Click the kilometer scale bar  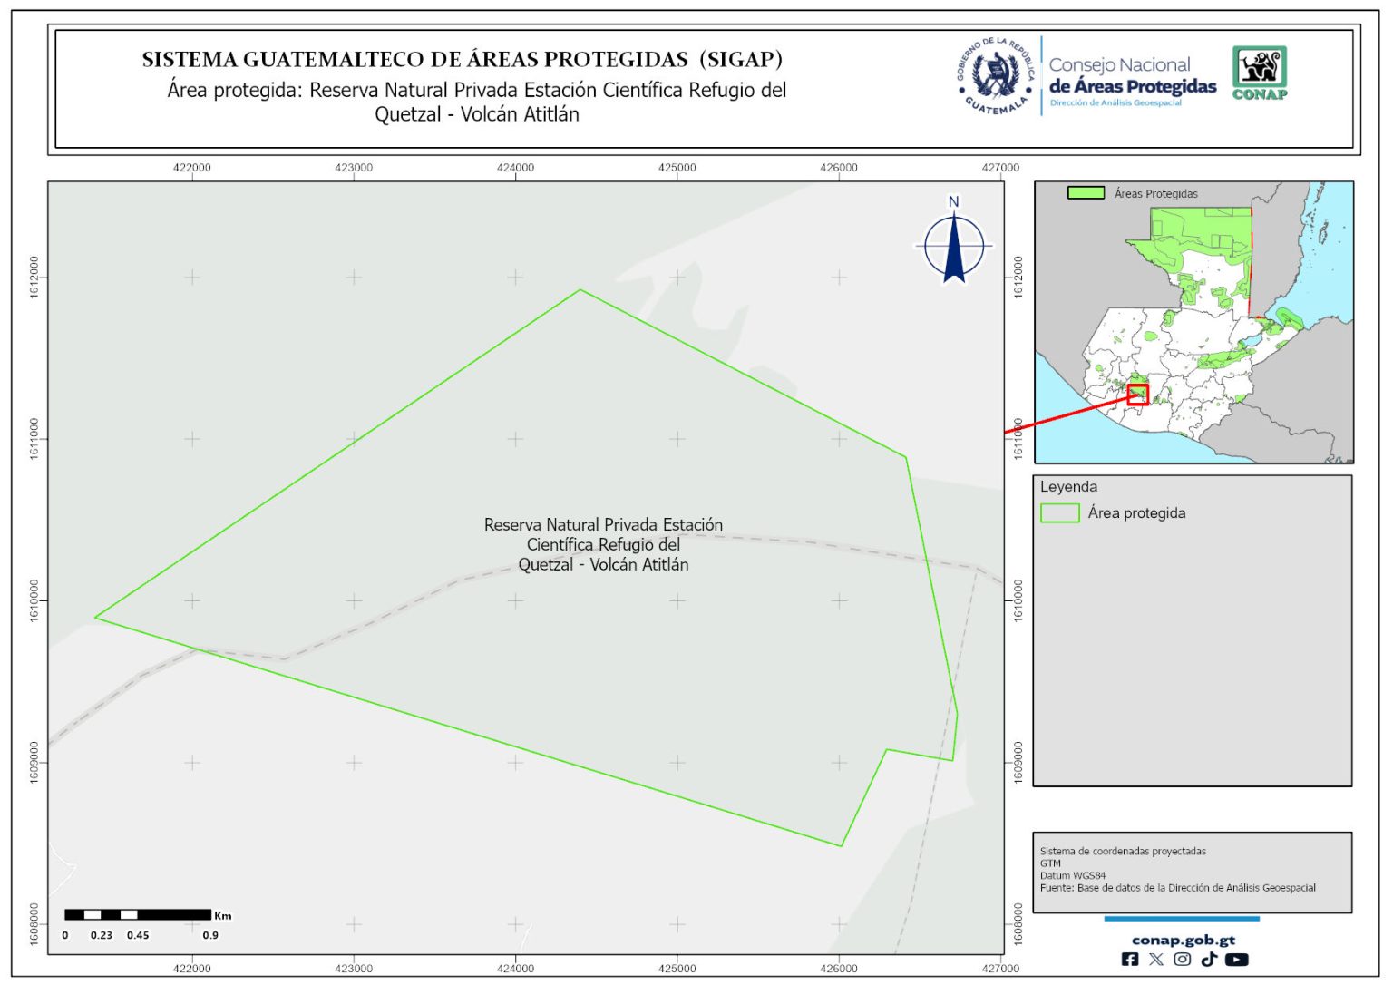coord(138,914)
